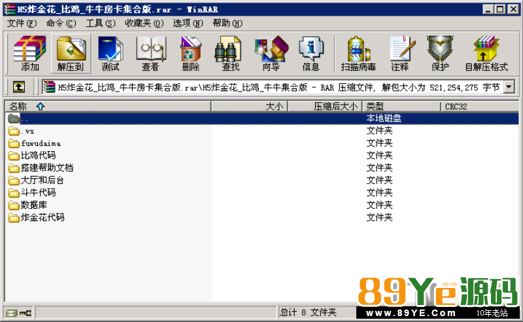Select the 大厅和后台 folder icon

pyautogui.click(x=14, y=181)
